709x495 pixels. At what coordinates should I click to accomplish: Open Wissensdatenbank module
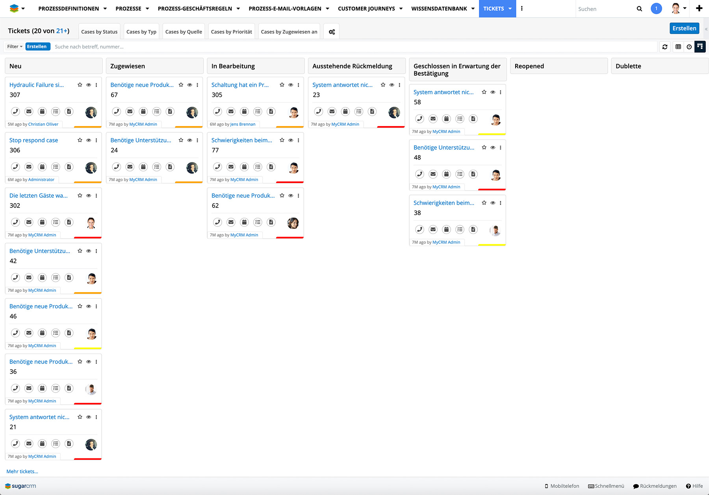point(439,9)
